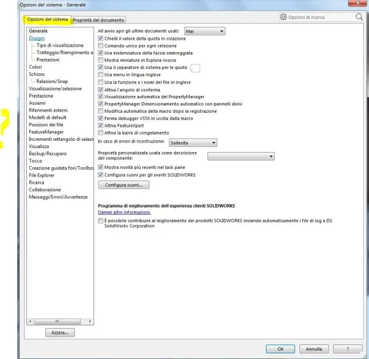The width and height of the screenshot is (369, 359).
Task: Click the tree scrollbar right arrow
Action: [x=90, y=321]
